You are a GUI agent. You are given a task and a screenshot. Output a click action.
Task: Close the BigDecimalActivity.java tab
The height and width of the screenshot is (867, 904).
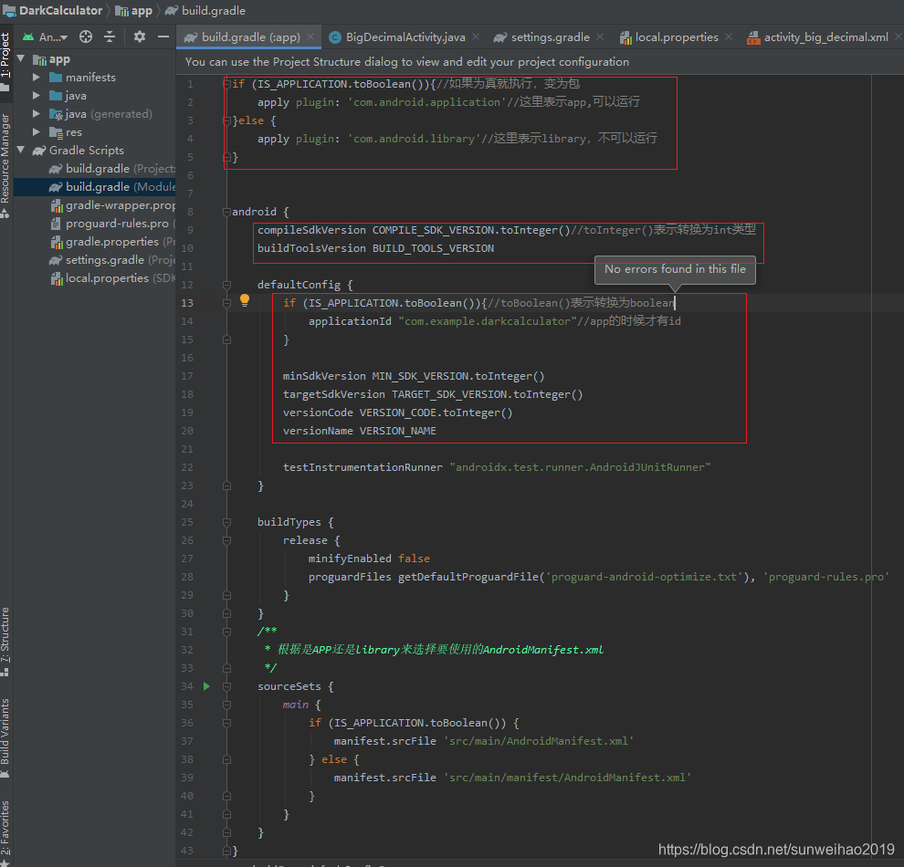[476, 37]
